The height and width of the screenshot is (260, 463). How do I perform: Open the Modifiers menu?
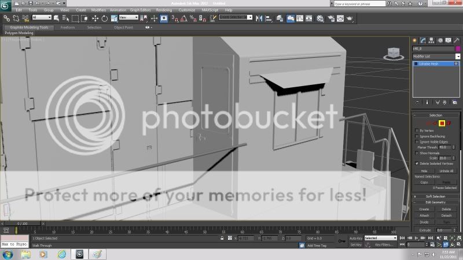pyautogui.click(x=98, y=10)
